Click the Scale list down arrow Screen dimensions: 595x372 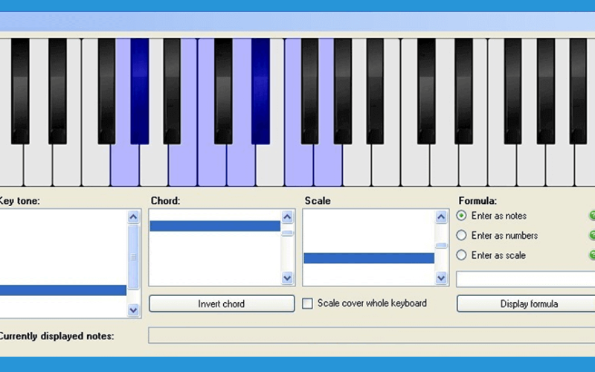[x=441, y=278]
